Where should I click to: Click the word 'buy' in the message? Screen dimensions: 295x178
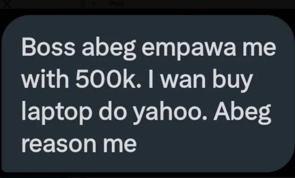pos(232,80)
